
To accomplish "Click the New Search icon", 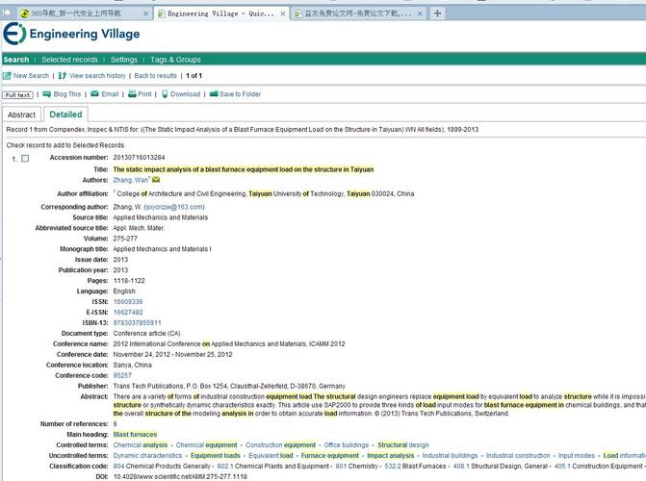I will click(7, 76).
